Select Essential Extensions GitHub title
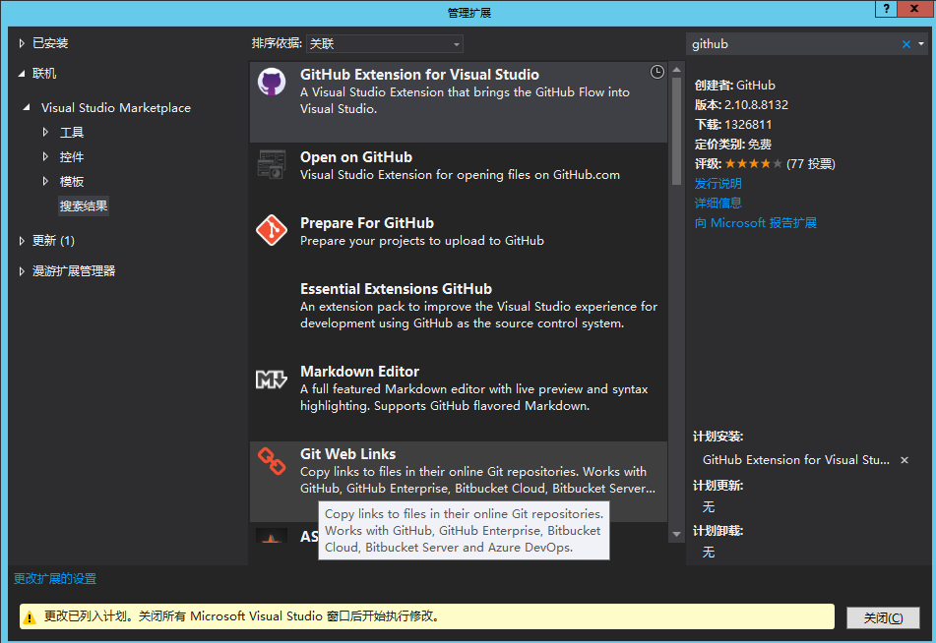936x643 pixels. [396, 289]
